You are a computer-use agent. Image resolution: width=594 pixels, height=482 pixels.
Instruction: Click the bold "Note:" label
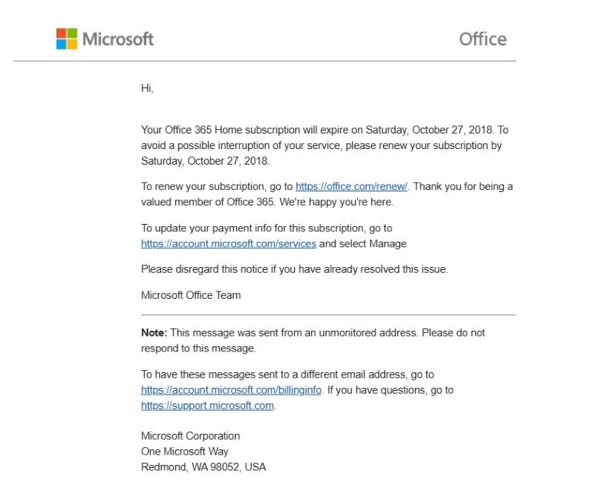point(154,333)
